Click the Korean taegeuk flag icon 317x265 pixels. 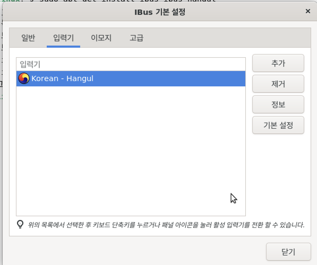click(24, 78)
